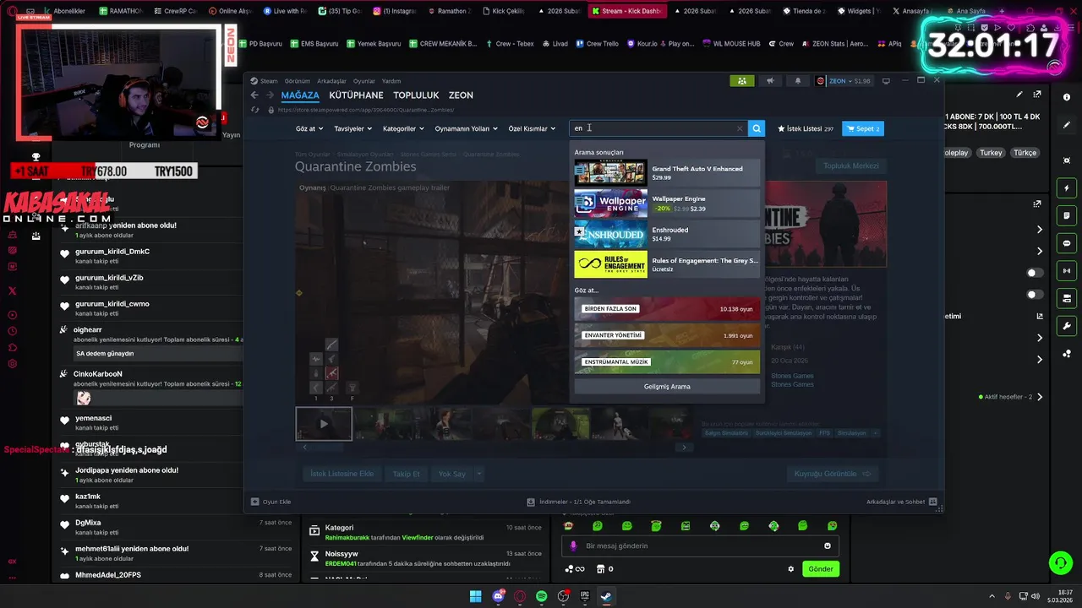Browse the ENVANTER YÖNETİMİ tag
1082x608 pixels.
point(667,335)
